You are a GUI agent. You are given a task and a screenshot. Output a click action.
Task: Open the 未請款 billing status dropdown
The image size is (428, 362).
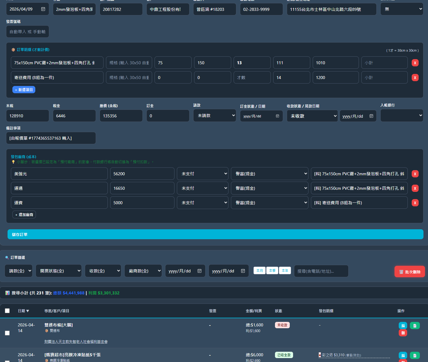(215, 116)
